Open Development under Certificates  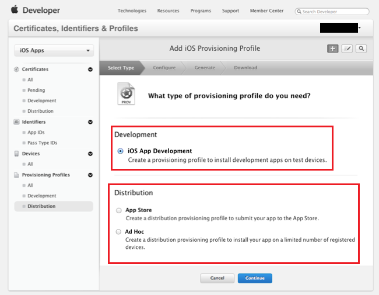coord(42,100)
